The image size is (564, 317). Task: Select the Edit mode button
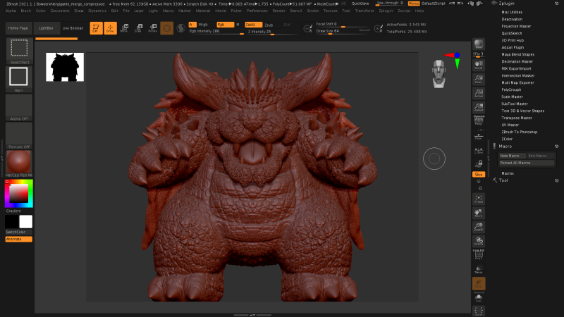(x=95, y=27)
